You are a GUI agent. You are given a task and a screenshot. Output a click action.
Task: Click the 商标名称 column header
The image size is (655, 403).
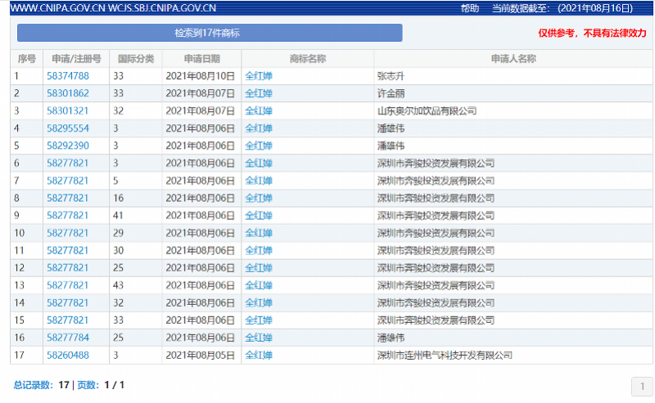(308, 59)
